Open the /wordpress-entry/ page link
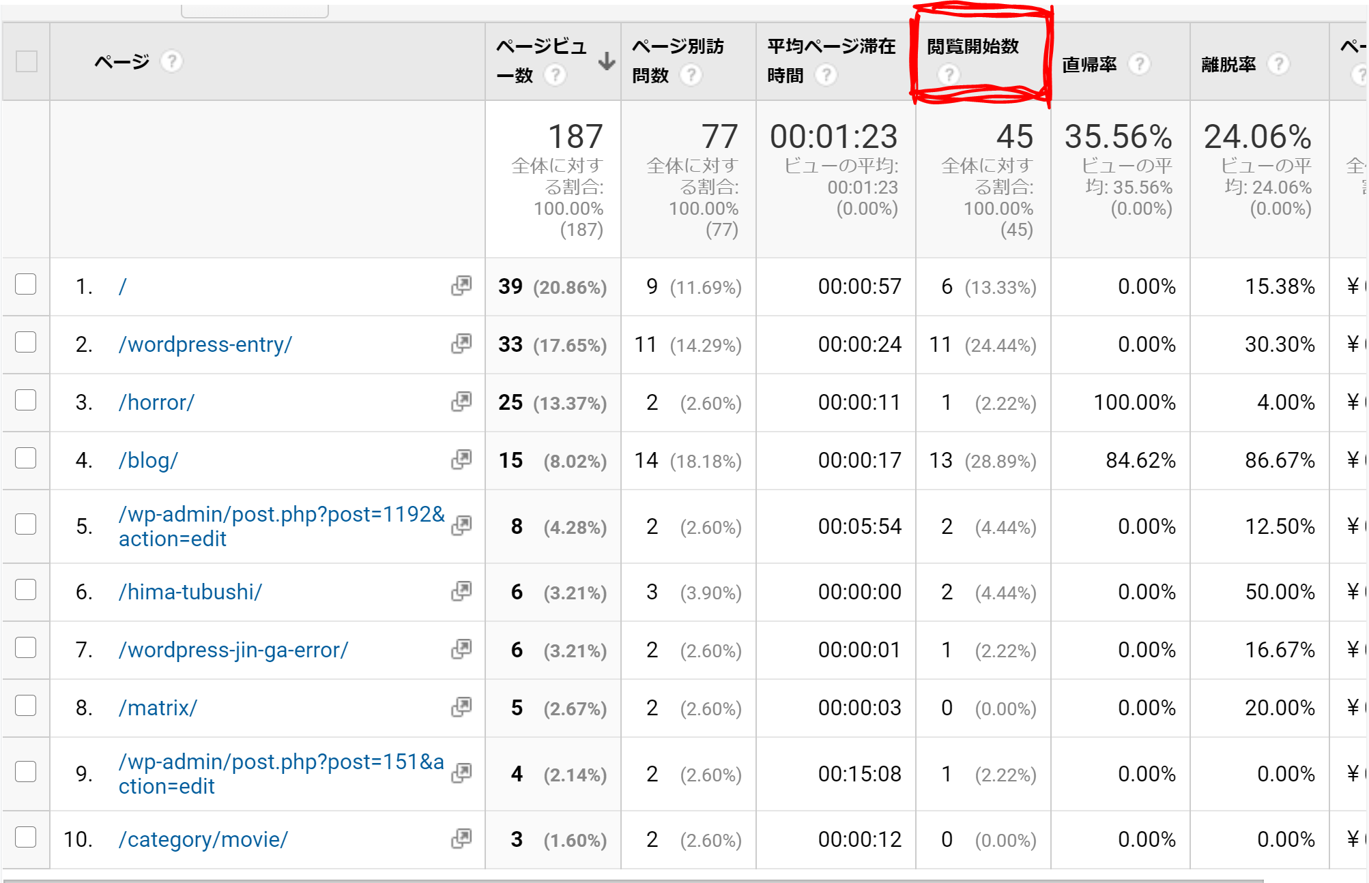 coord(205,344)
